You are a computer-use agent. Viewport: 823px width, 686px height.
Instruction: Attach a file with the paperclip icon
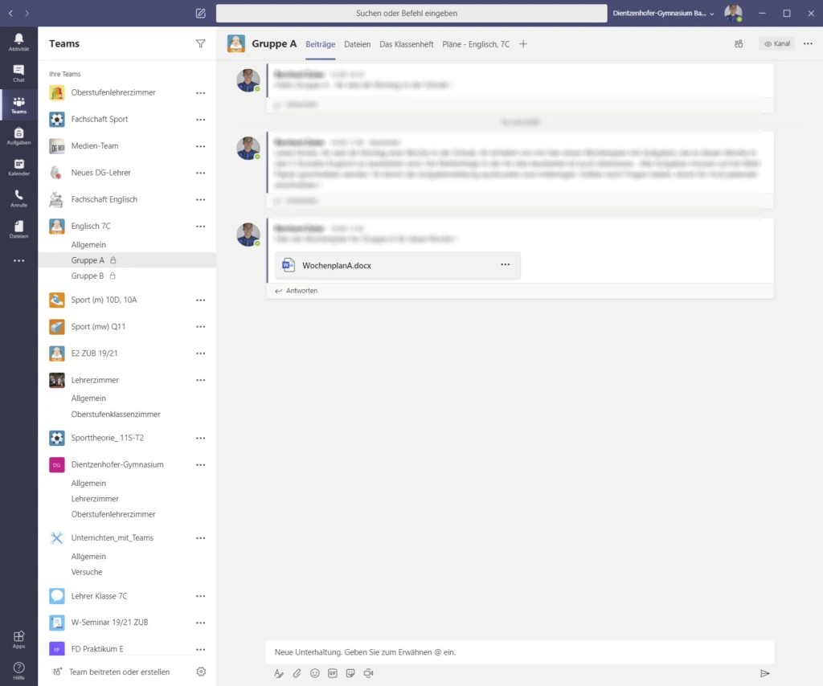297,673
